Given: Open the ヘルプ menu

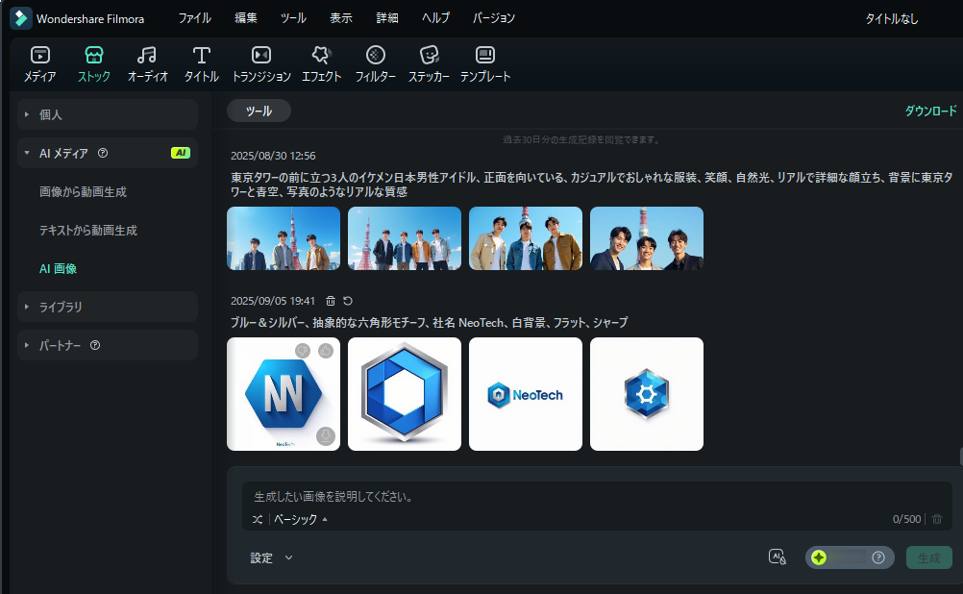Looking at the screenshot, I should tap(435, 18).
